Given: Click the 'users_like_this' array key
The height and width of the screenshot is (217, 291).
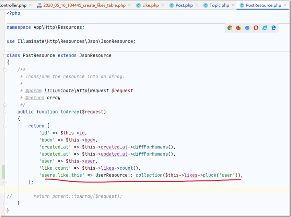Looking at the screenshot, I should 62,175.
